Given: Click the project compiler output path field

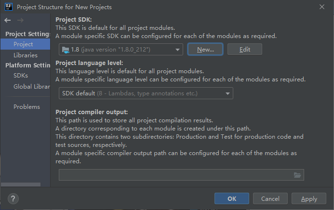Looking at the screenshot, I should (x=175, y=175).
